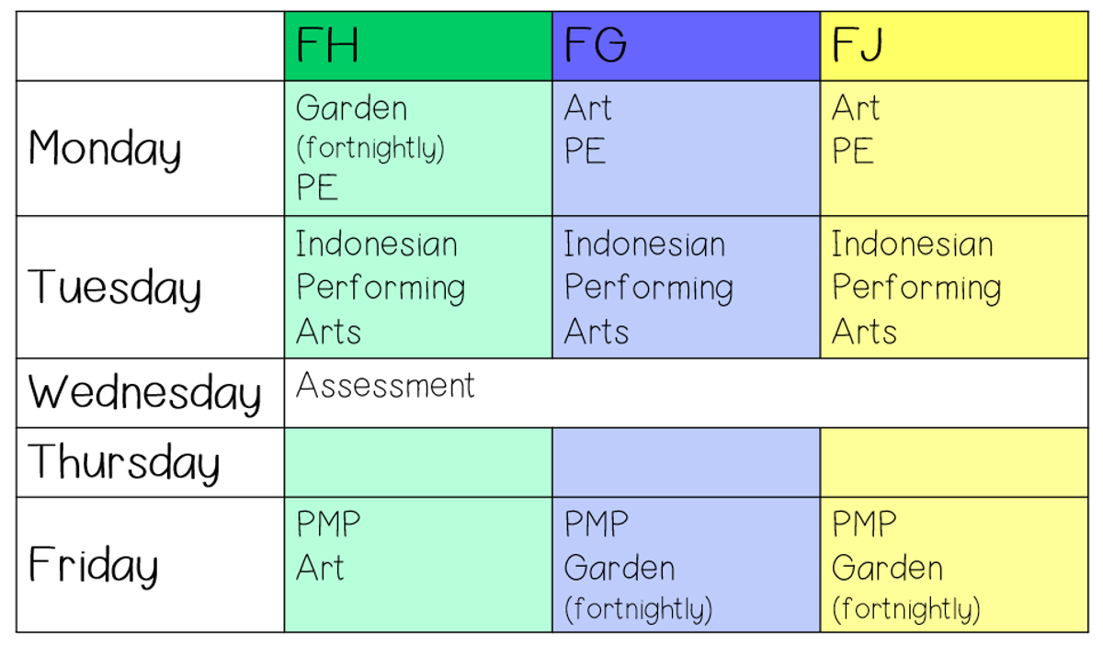Image resolution: width=1103 pixels, height=645 pixels.
Task: Select FG Tuesday Indonesian Performing Arts cell
Action: click(x=687, y=288)
